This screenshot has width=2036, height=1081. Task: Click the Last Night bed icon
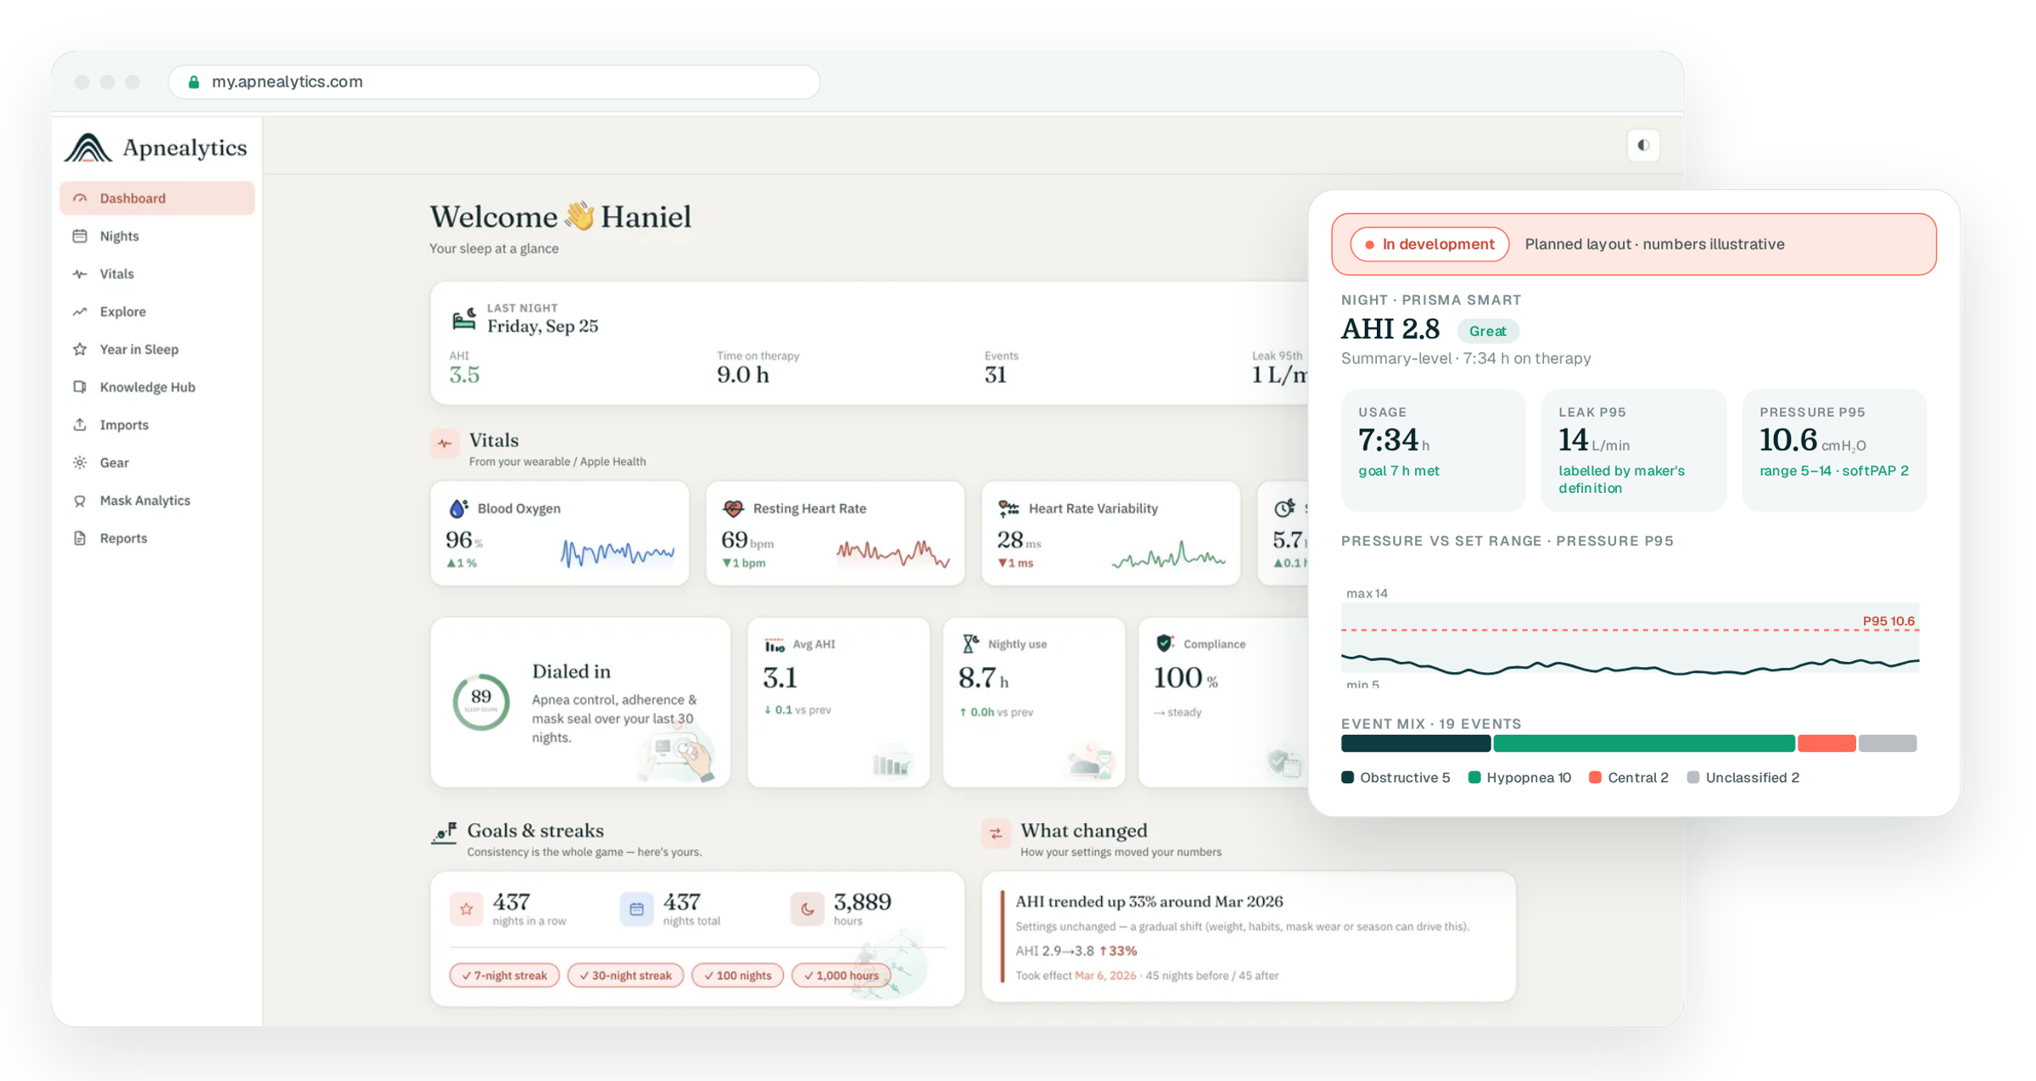point(463,319)
